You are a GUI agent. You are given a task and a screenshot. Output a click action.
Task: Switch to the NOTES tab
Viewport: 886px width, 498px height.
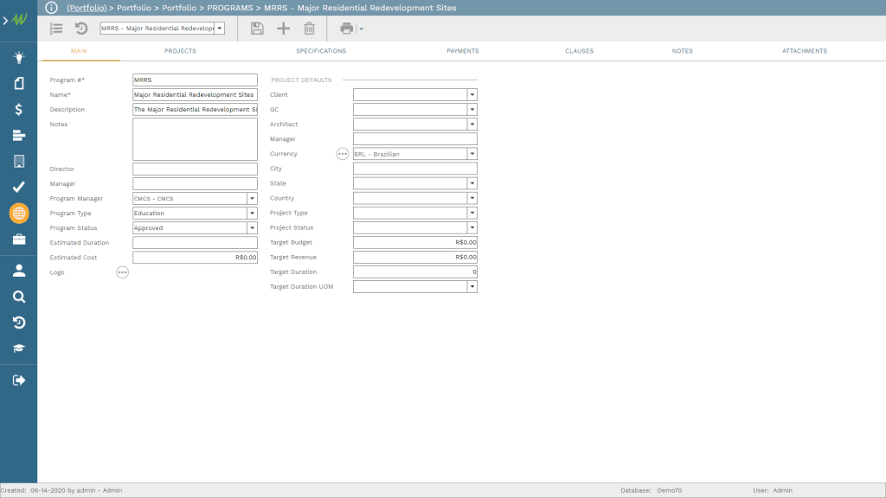point(682,51)
